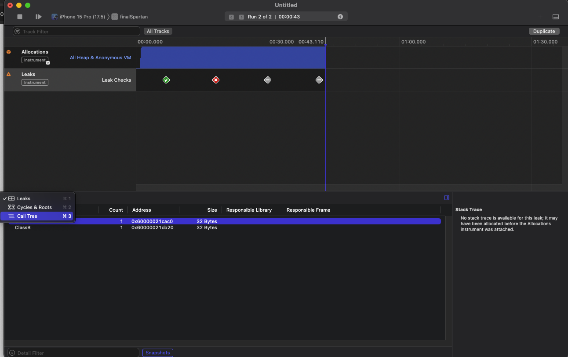Open the Instrument badge dropdown under Allocations
This screenshot has width=568, height=357.
(35, 60)
